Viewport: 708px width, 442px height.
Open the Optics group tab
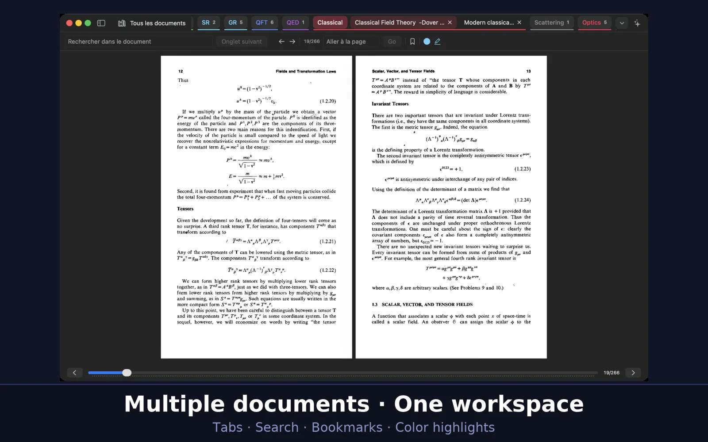[594, 23]
